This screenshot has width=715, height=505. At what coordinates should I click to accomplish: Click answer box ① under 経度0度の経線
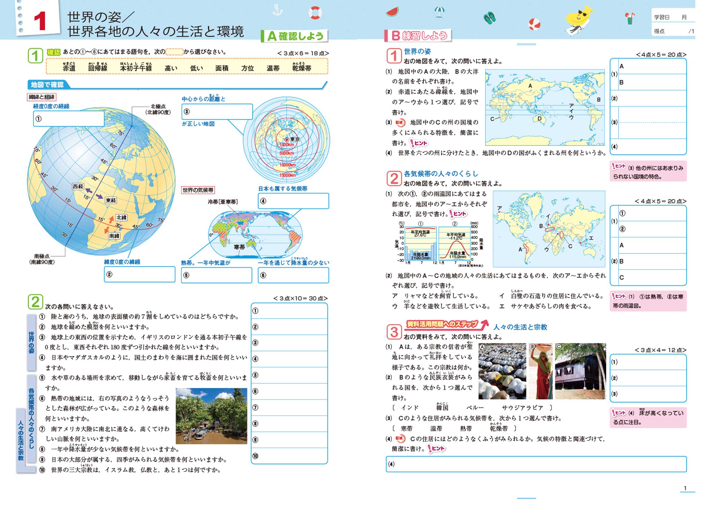point(69,119)
